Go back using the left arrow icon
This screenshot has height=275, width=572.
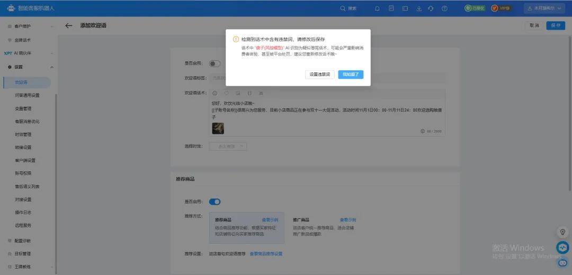click(68, 25)
